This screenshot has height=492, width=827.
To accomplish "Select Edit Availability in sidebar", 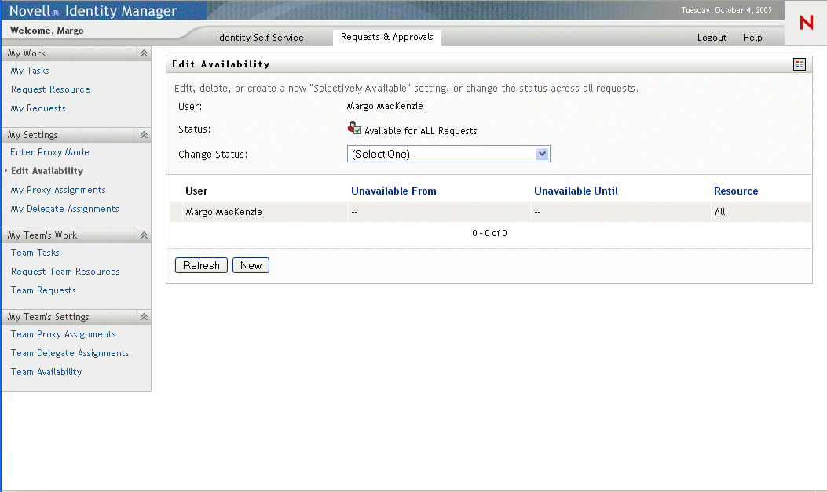I will [x=47, y=171].
